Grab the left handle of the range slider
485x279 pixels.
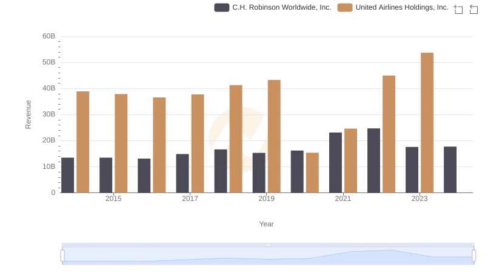tap(62, 255)
